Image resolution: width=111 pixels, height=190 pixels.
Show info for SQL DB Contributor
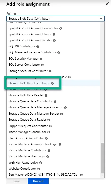[38, 47]
